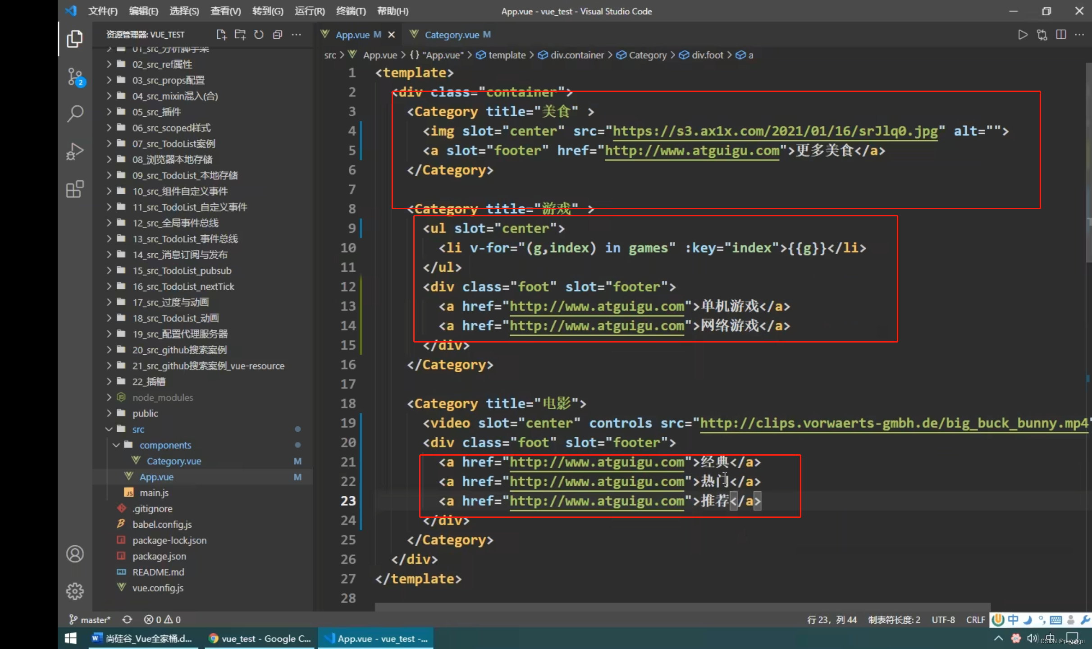
Task: Open Manage gear in activity bar
Action: 75,591
